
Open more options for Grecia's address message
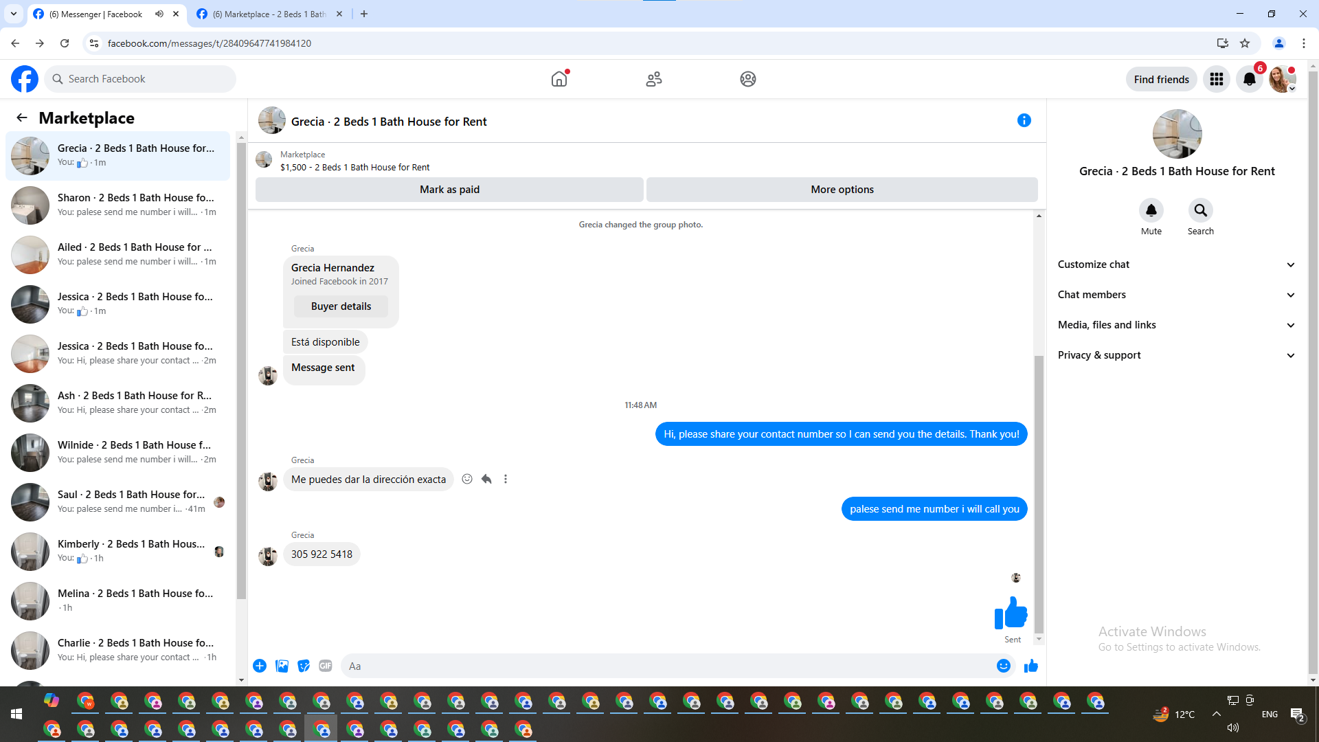click(506, 479)
